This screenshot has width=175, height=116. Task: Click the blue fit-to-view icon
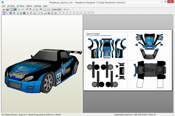(42, 13)
